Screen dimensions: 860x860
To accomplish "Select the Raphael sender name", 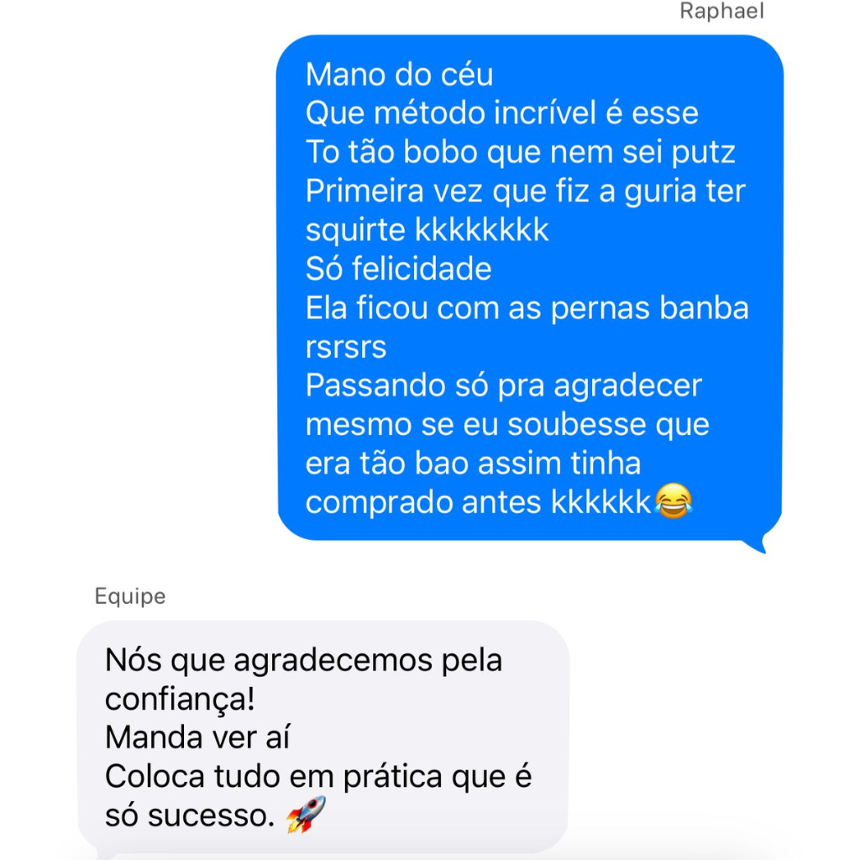I will pyautogui.click(x=721, y=12).
